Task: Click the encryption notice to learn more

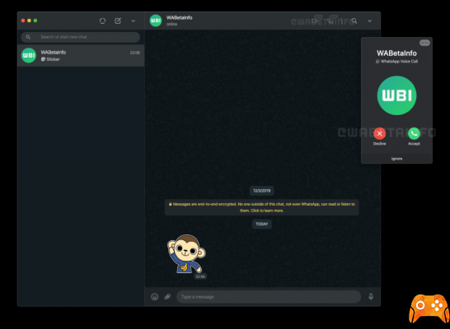Action: click(262, 207)
